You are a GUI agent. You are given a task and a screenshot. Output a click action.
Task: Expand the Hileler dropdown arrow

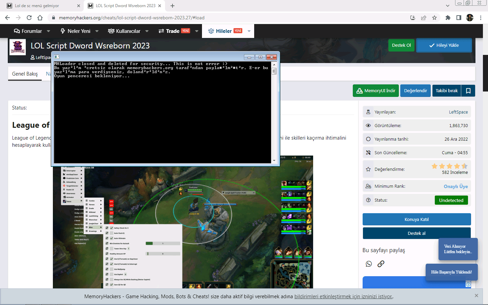coord(249,31)
